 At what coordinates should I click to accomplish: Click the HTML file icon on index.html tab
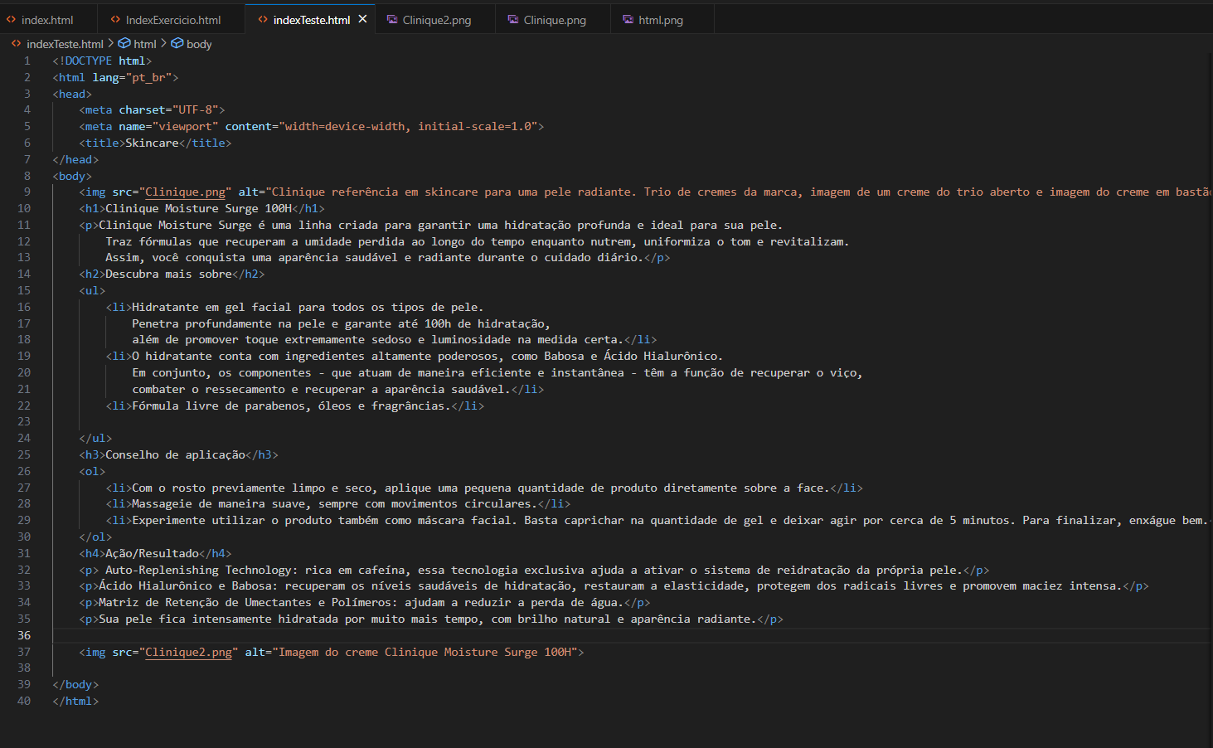click(x=11, y=20)
